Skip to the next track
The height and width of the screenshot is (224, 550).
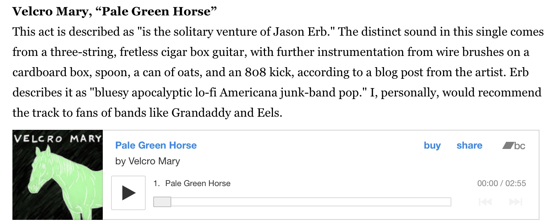point(516,202)
